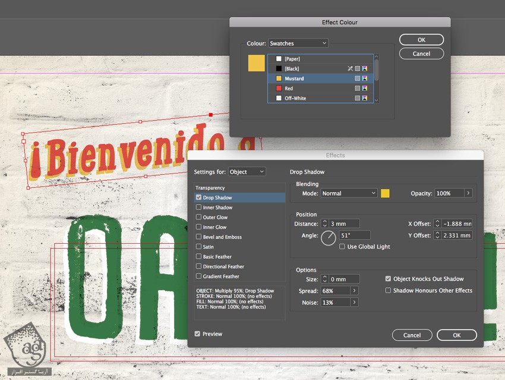Open the Colour Swatches dropdown

tap(298, 43)
